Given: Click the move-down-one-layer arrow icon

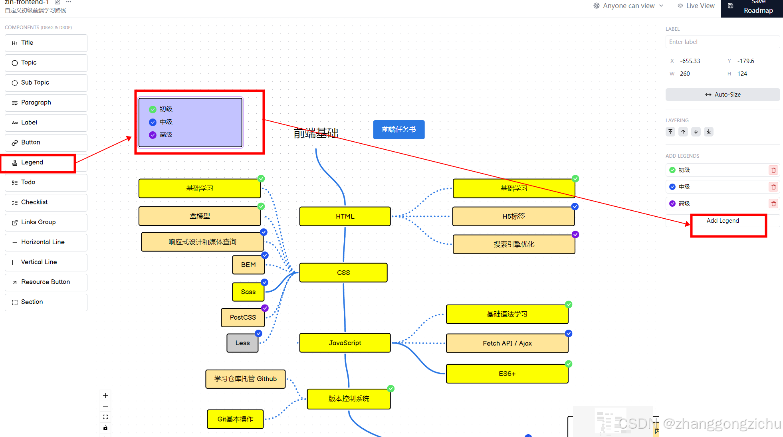Looking at the screenshot, I should coord(696,132).
